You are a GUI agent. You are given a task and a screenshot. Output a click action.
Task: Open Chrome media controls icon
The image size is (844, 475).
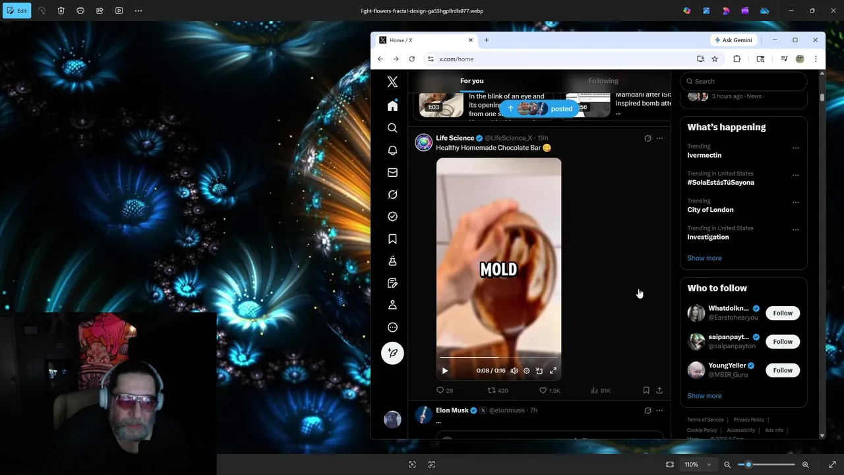click(784, 59)
